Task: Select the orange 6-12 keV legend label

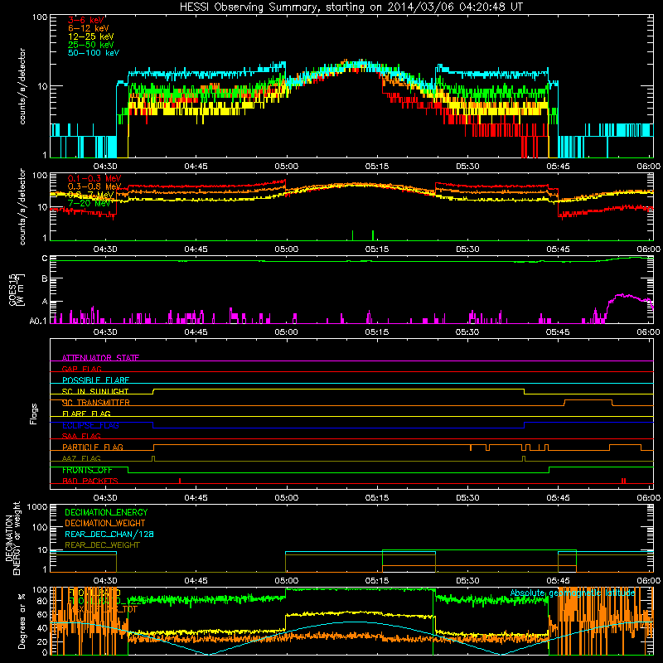Action: coord(89,28)
